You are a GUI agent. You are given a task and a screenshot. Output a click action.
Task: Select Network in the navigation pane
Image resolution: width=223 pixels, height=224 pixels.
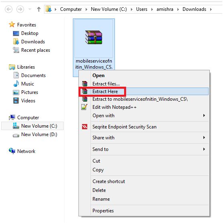point(26,151)
